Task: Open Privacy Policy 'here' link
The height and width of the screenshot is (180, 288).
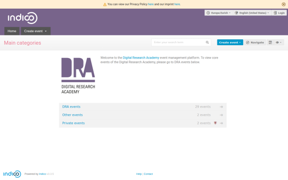Action: 151,4
